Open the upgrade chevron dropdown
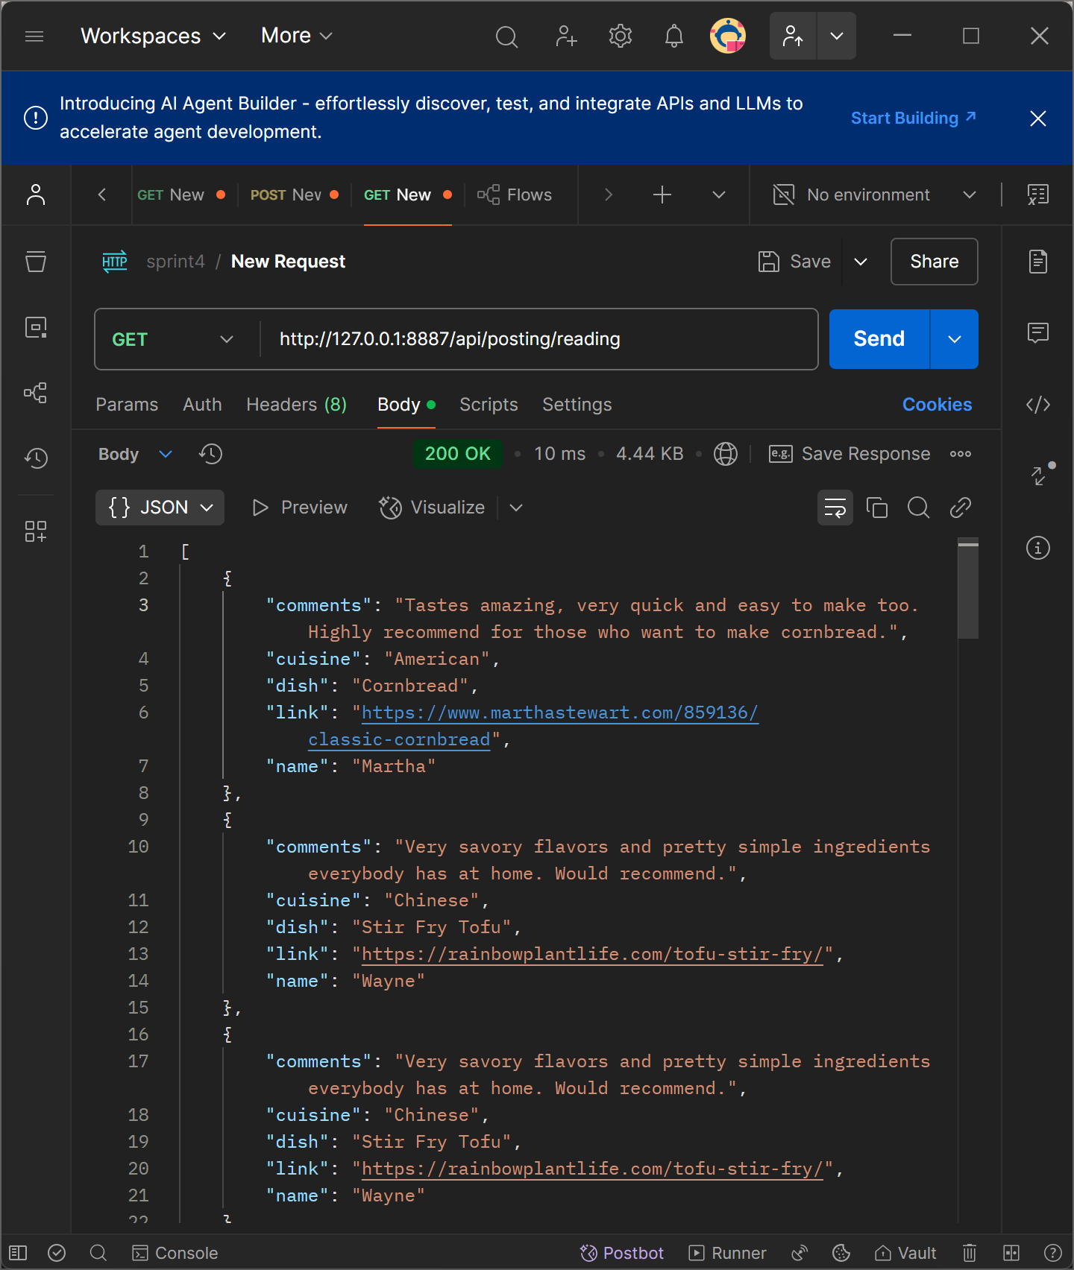Image resolution: width=1074 pixels, height=1270 pixels. pyautogui.click(x=836, y=36)
